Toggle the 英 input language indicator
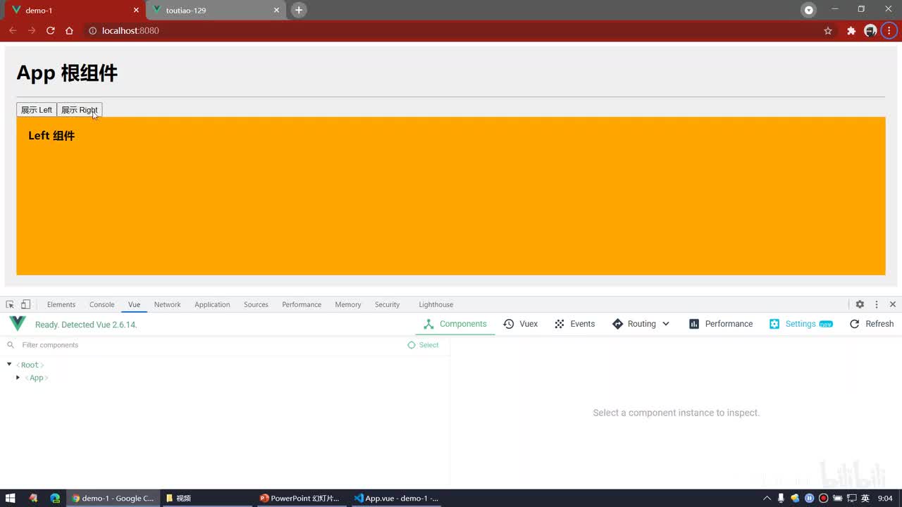This screenshot has height=507, width=902. click(865, 498)
